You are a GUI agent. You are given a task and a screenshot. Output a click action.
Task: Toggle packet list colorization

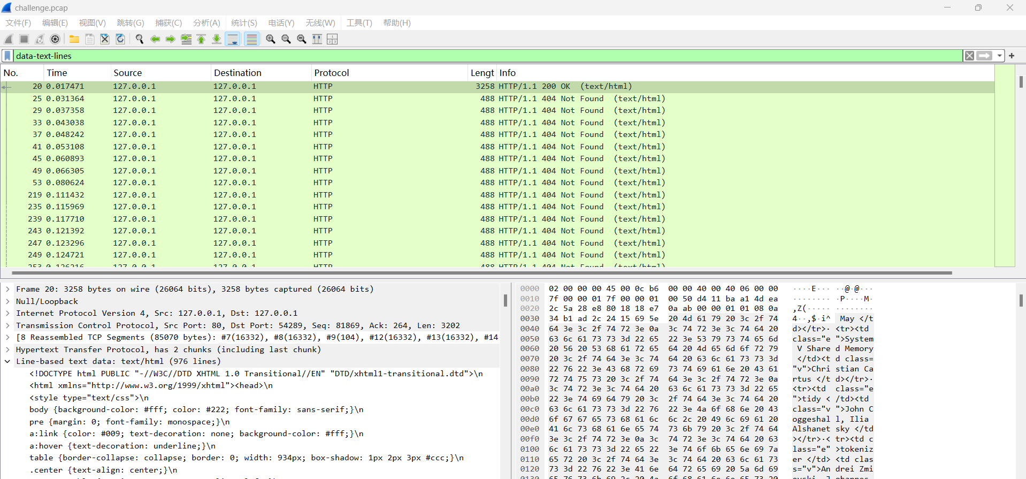[251, 39]
